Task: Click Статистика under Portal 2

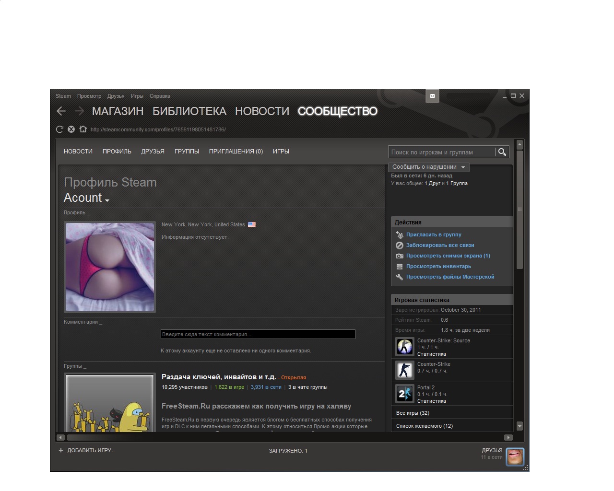Action: coord(432,401)
